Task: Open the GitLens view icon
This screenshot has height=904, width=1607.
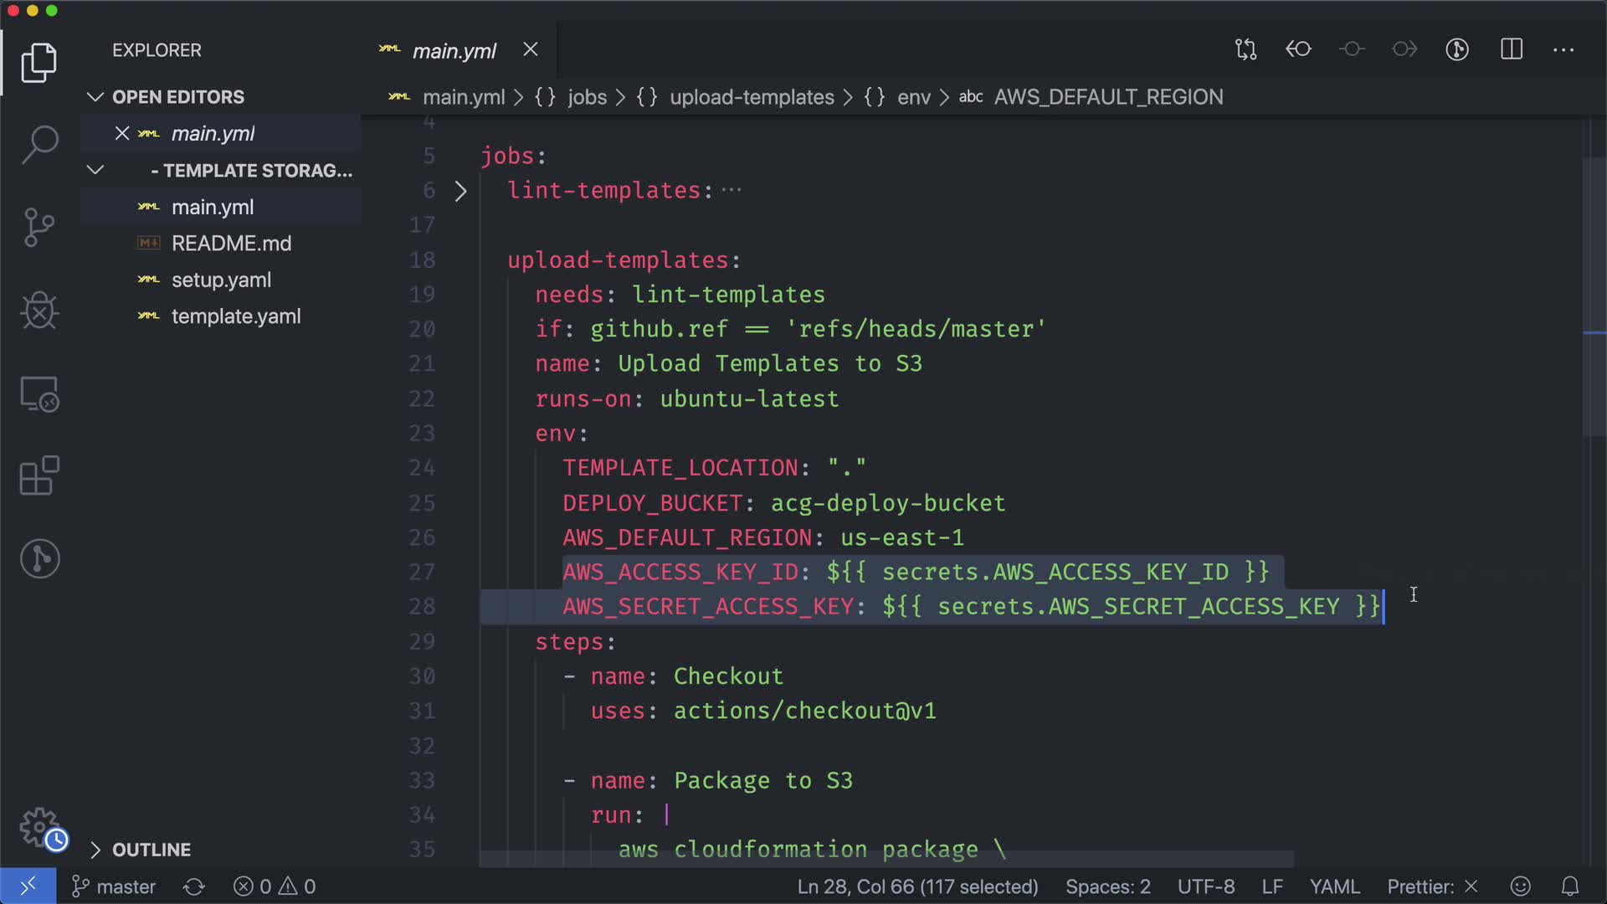Action: point(39,558)
